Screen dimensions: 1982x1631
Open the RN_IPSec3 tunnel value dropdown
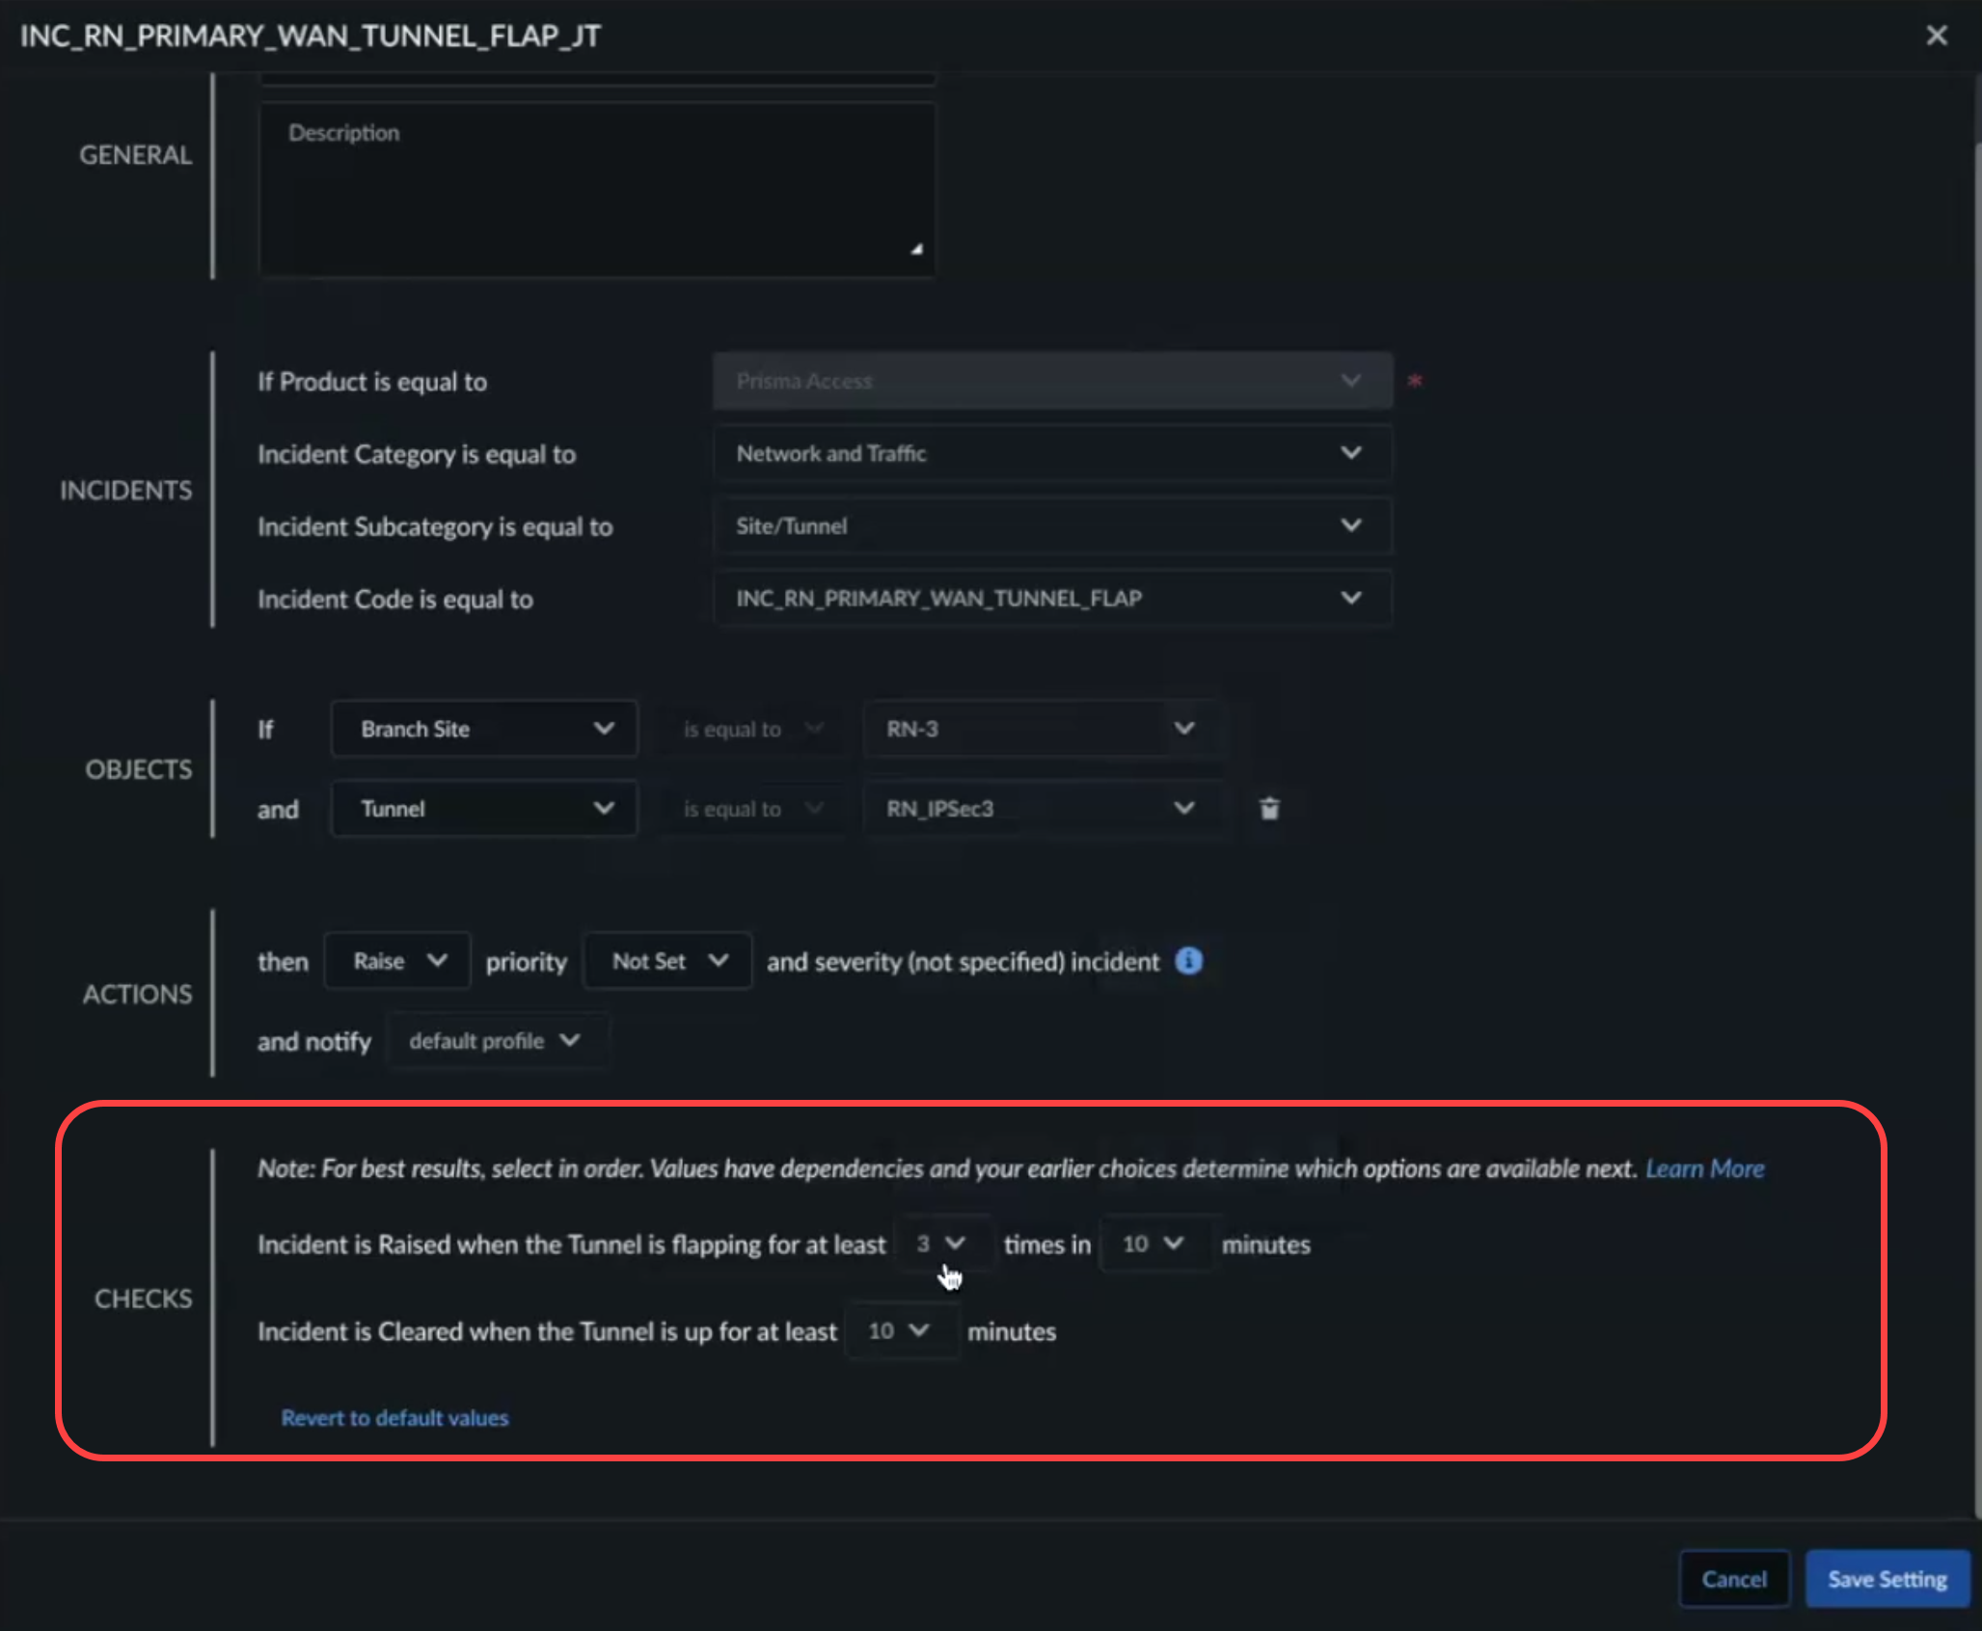coord(1040,809)
